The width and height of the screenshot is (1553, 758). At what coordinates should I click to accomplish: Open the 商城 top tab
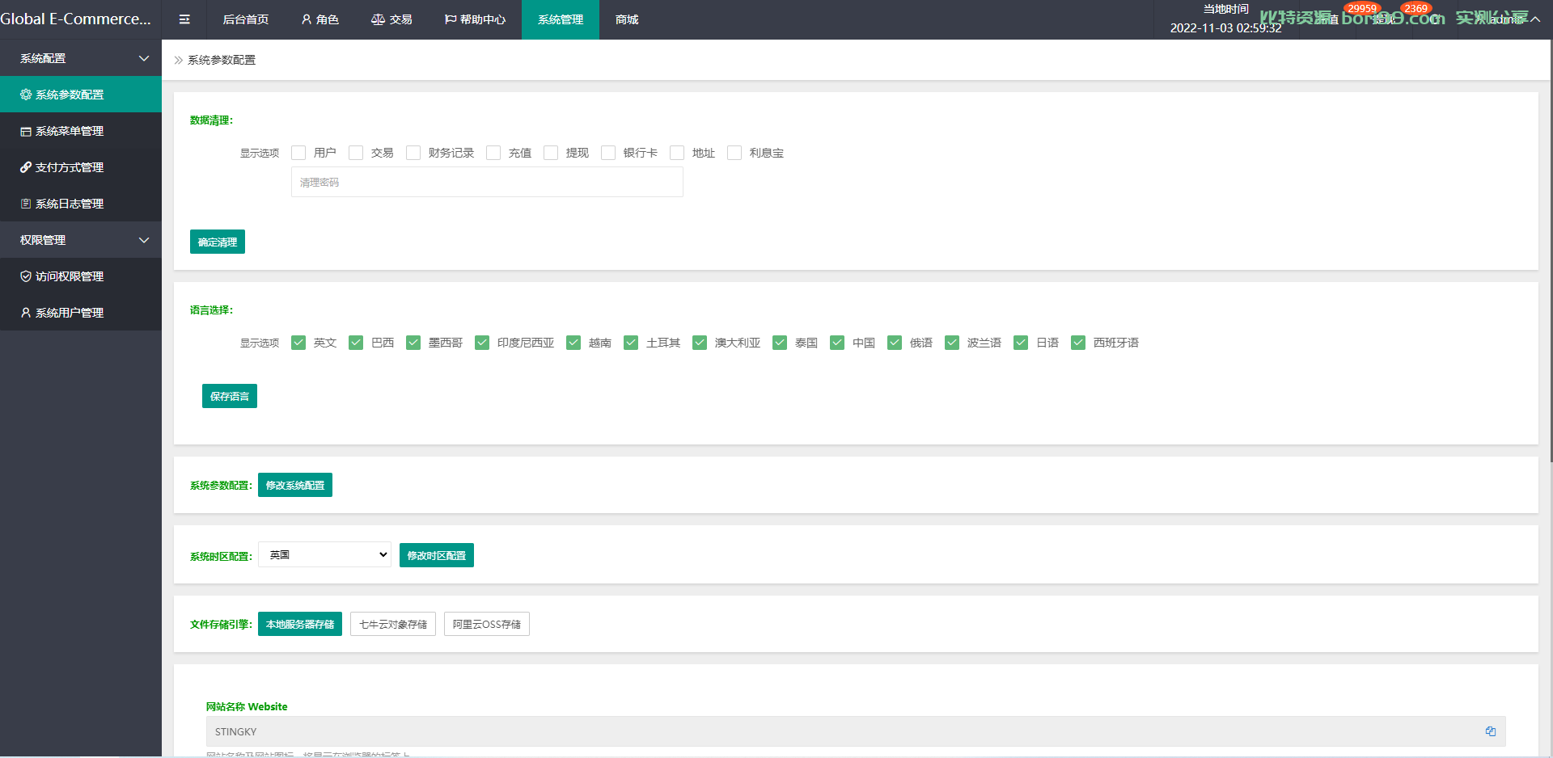tap(627, 19)
